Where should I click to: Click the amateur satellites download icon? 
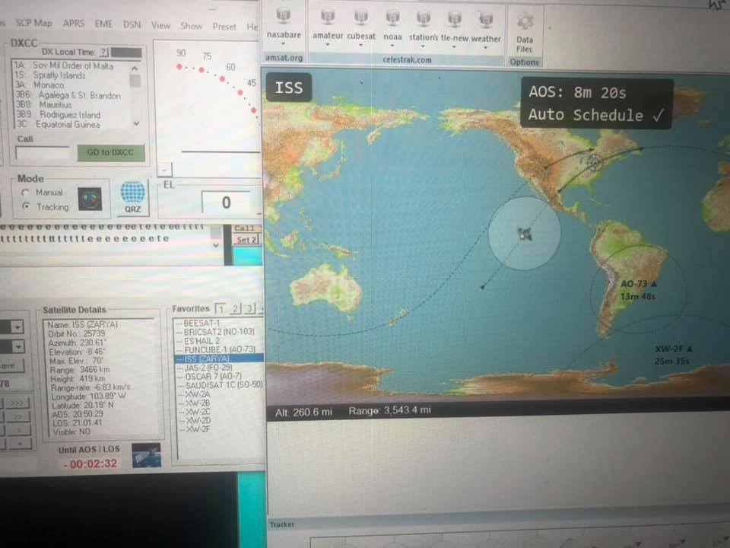click(328, 17)
